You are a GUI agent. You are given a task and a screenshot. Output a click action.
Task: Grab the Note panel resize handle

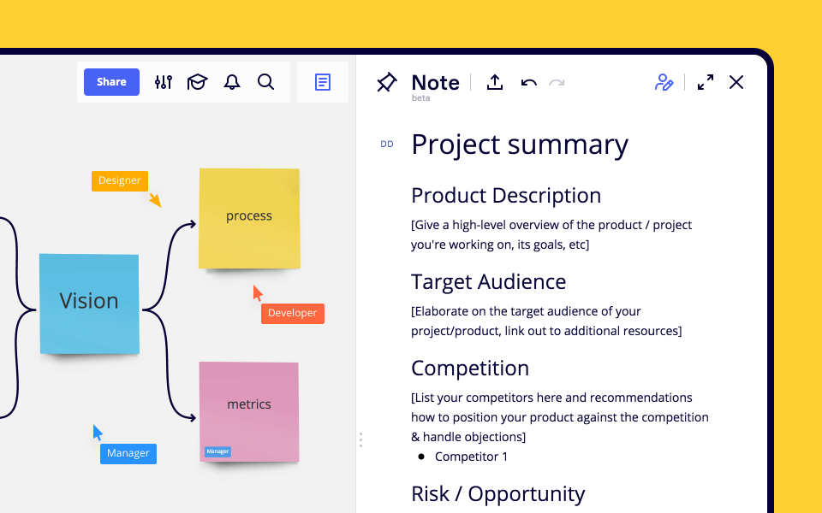tap(360, 439)
